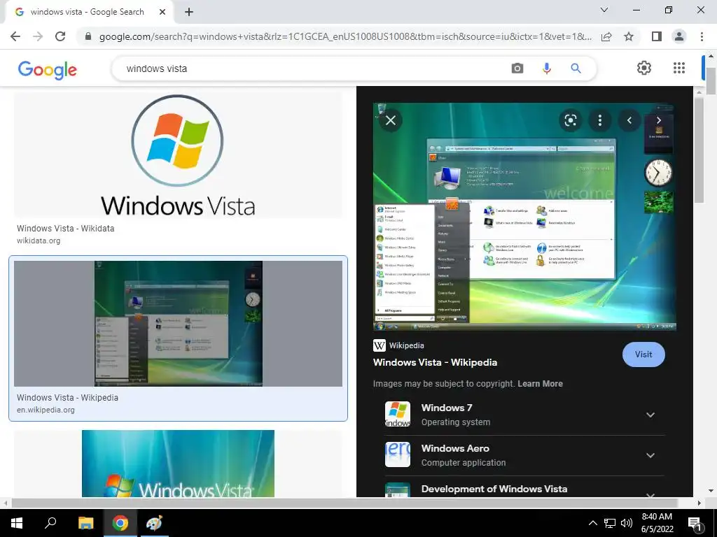Click the Visit button

click(643, 355)
